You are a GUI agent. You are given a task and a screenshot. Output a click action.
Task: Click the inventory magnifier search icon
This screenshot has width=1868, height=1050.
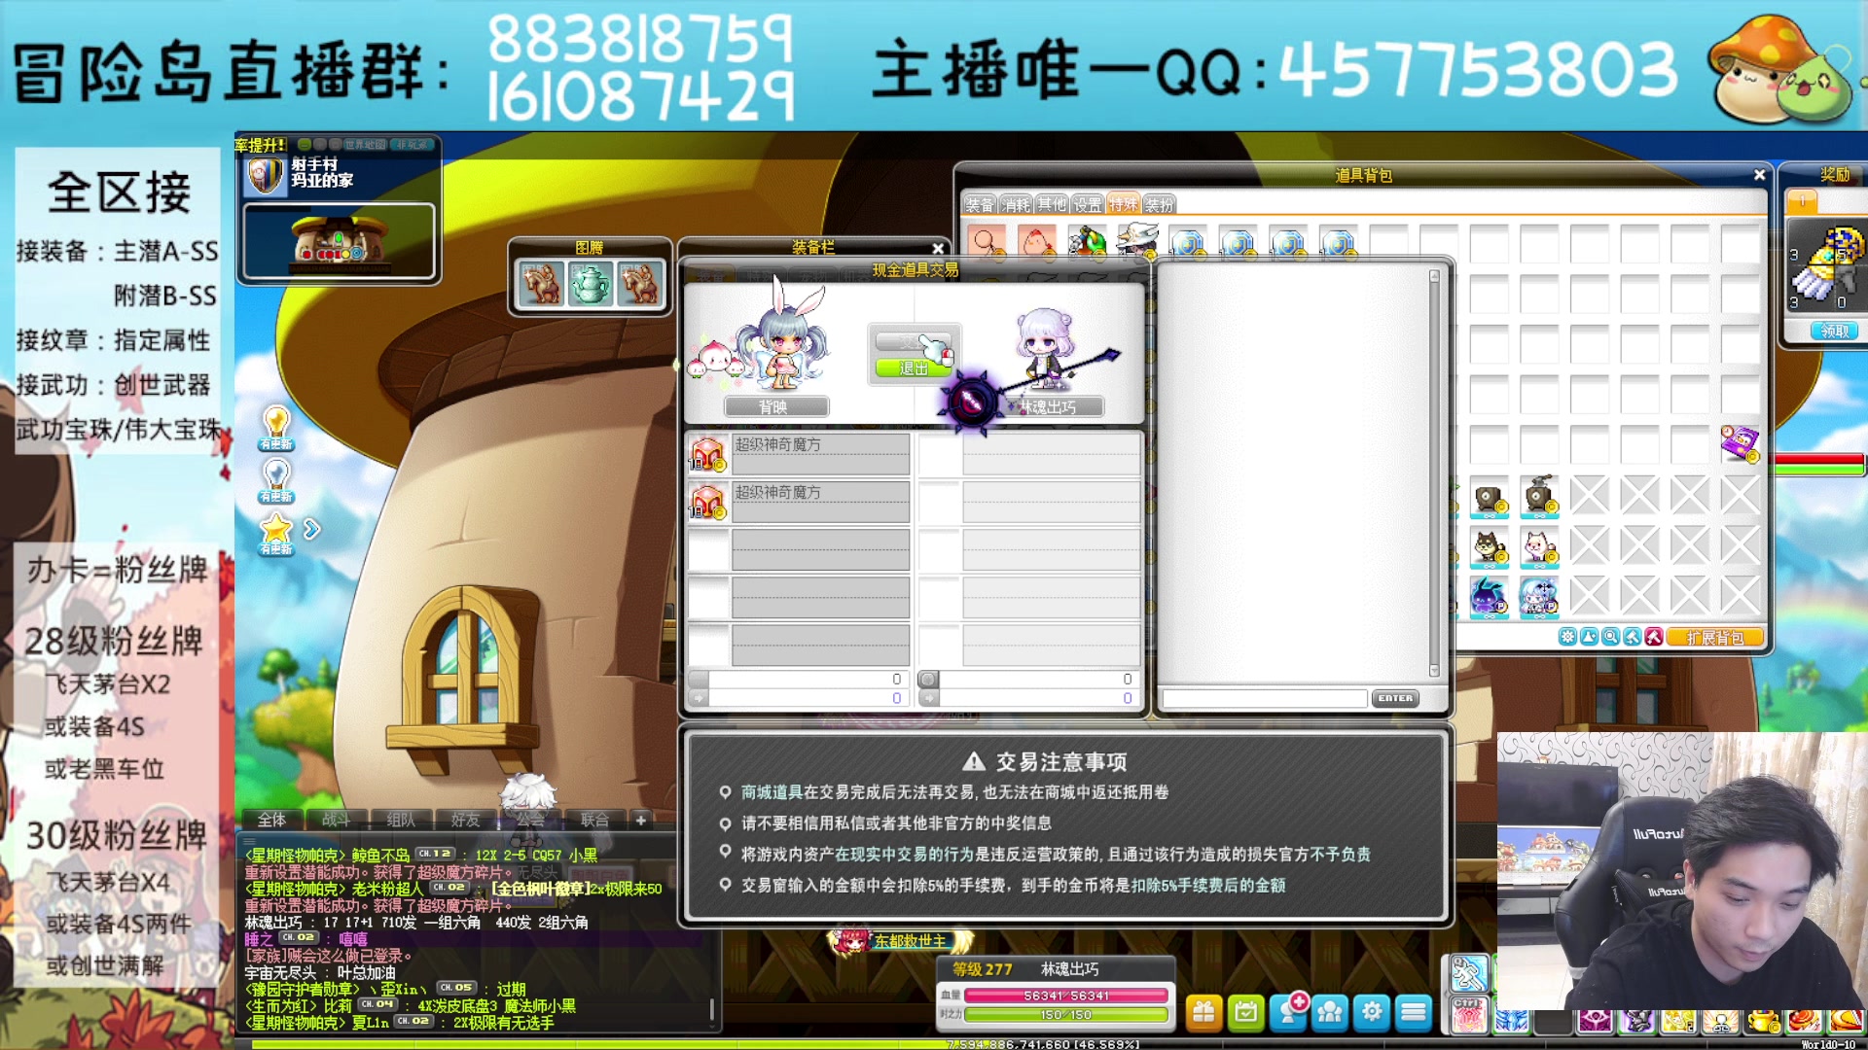point(1610,638)
